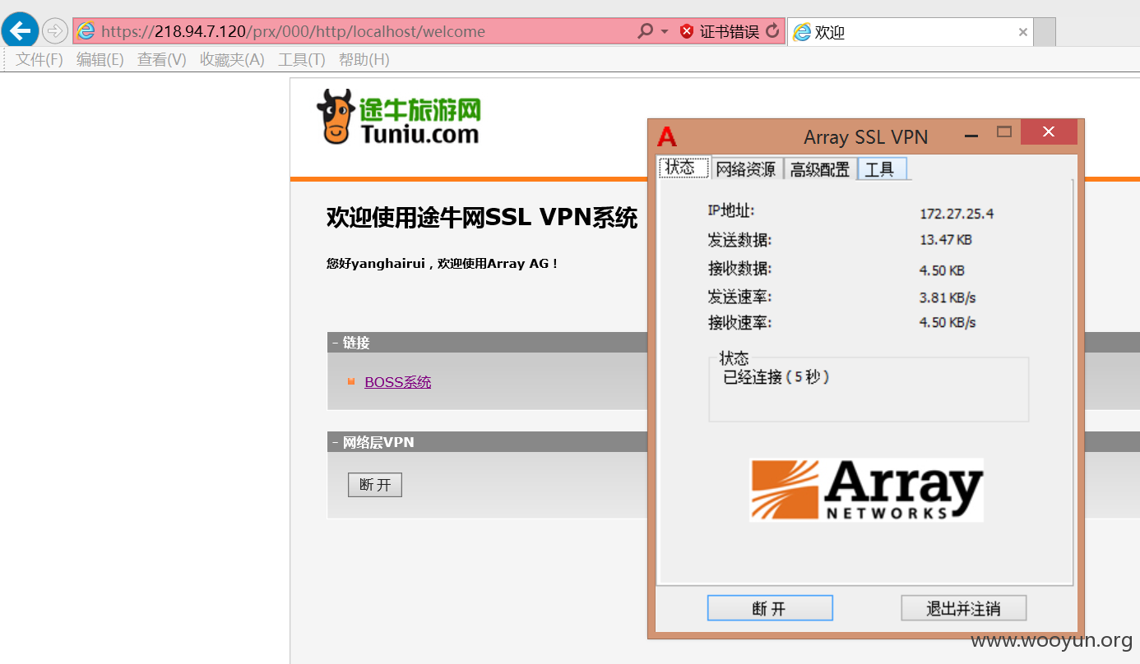The height and width of the screenshot is (664, 1140).
Task: Switch to the 工具 tab in VPN window
Action: (882, 169)
